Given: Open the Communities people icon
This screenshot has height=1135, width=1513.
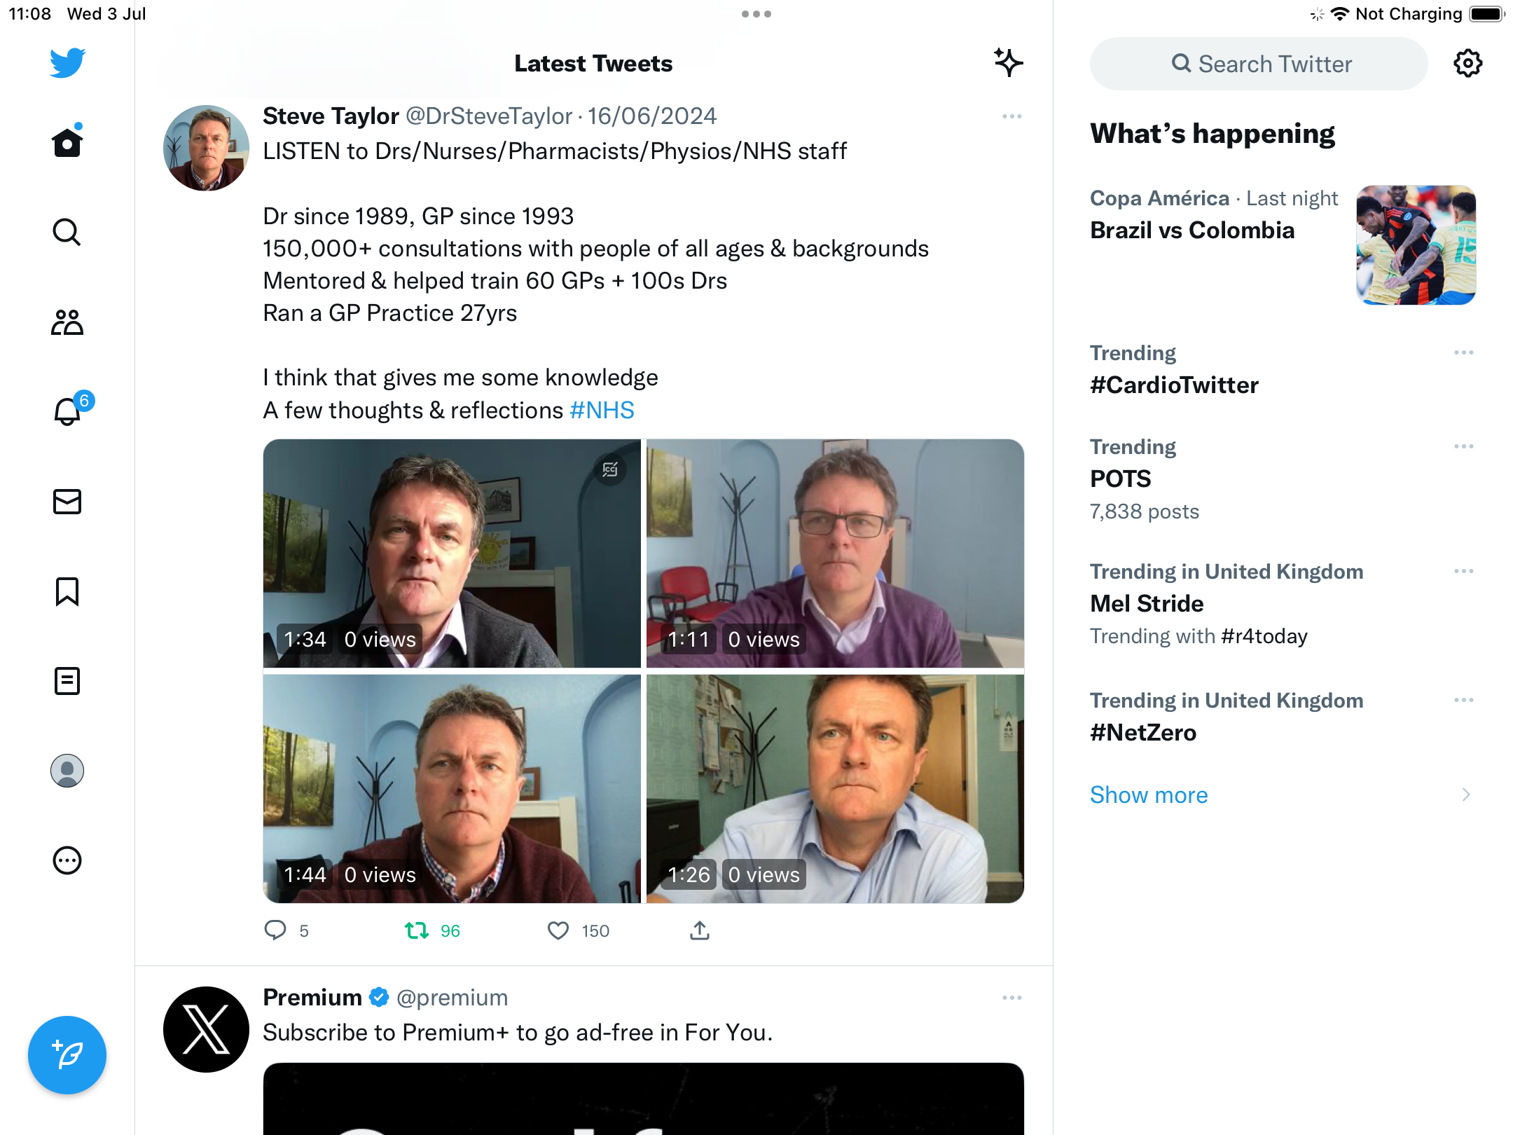Looking at the screenshot, I should (67, 322).
